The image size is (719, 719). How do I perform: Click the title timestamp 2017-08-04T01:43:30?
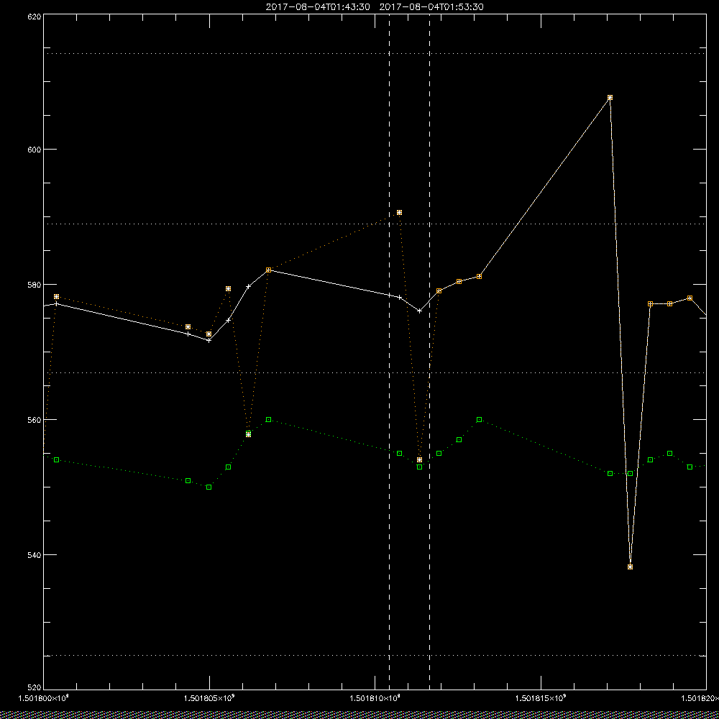(318, 7)
